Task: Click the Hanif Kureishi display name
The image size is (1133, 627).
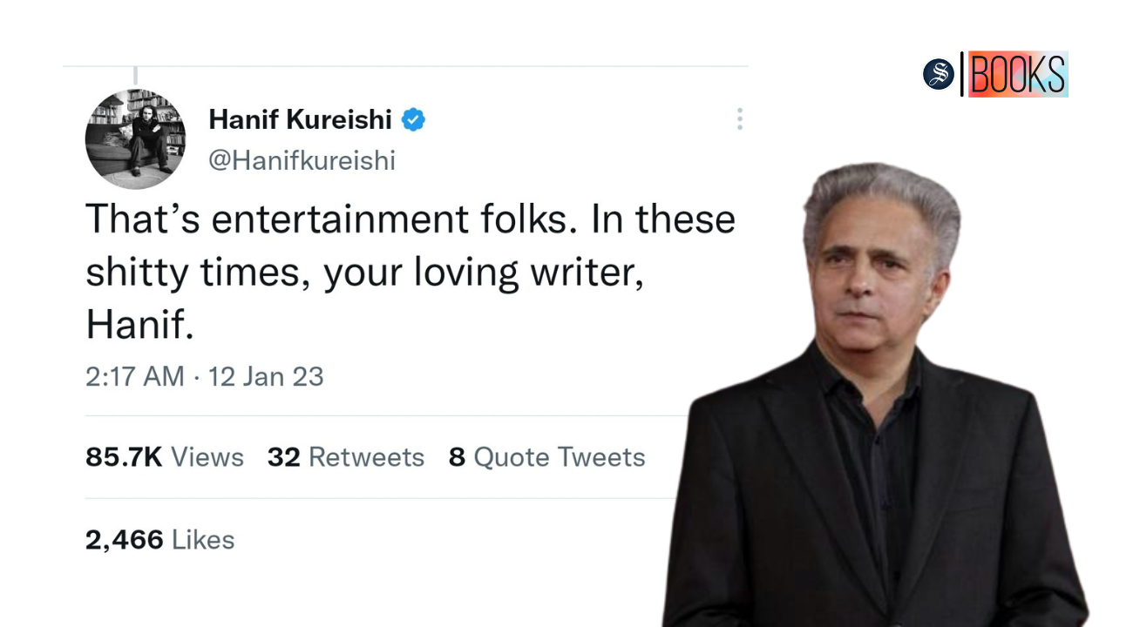Action: [300, 119]
